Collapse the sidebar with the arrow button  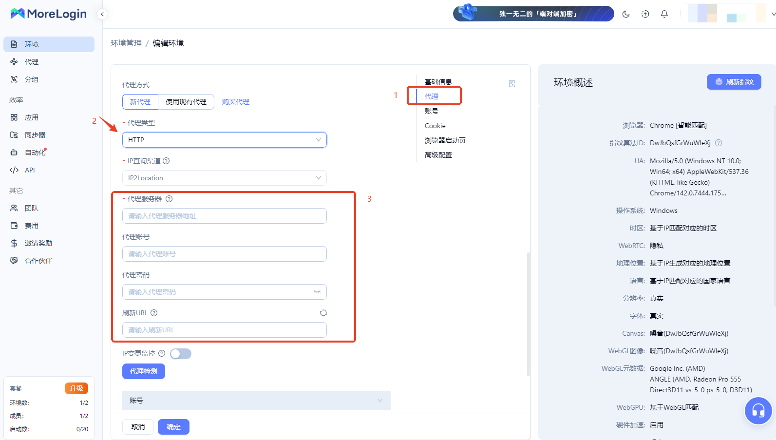102,14
